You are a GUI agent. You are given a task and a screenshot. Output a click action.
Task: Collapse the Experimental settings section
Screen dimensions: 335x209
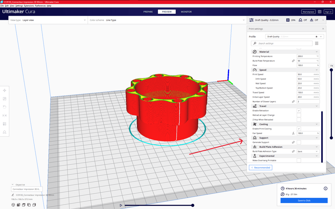285,156
